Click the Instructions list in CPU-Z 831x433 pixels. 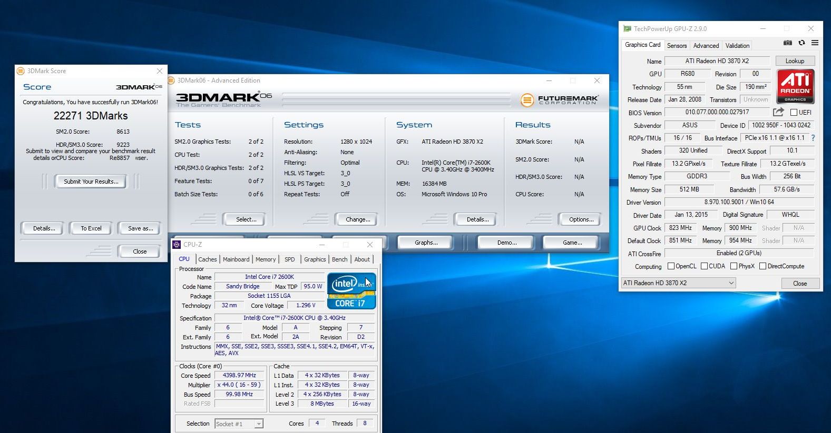point(295,349)
